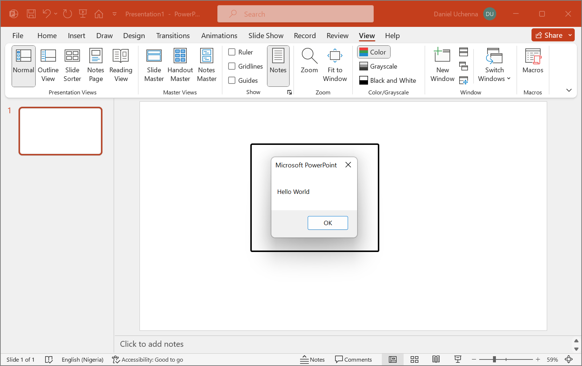Check the Guides option
The width and height of the screenshot is (582, 366).
click(232, 80)
